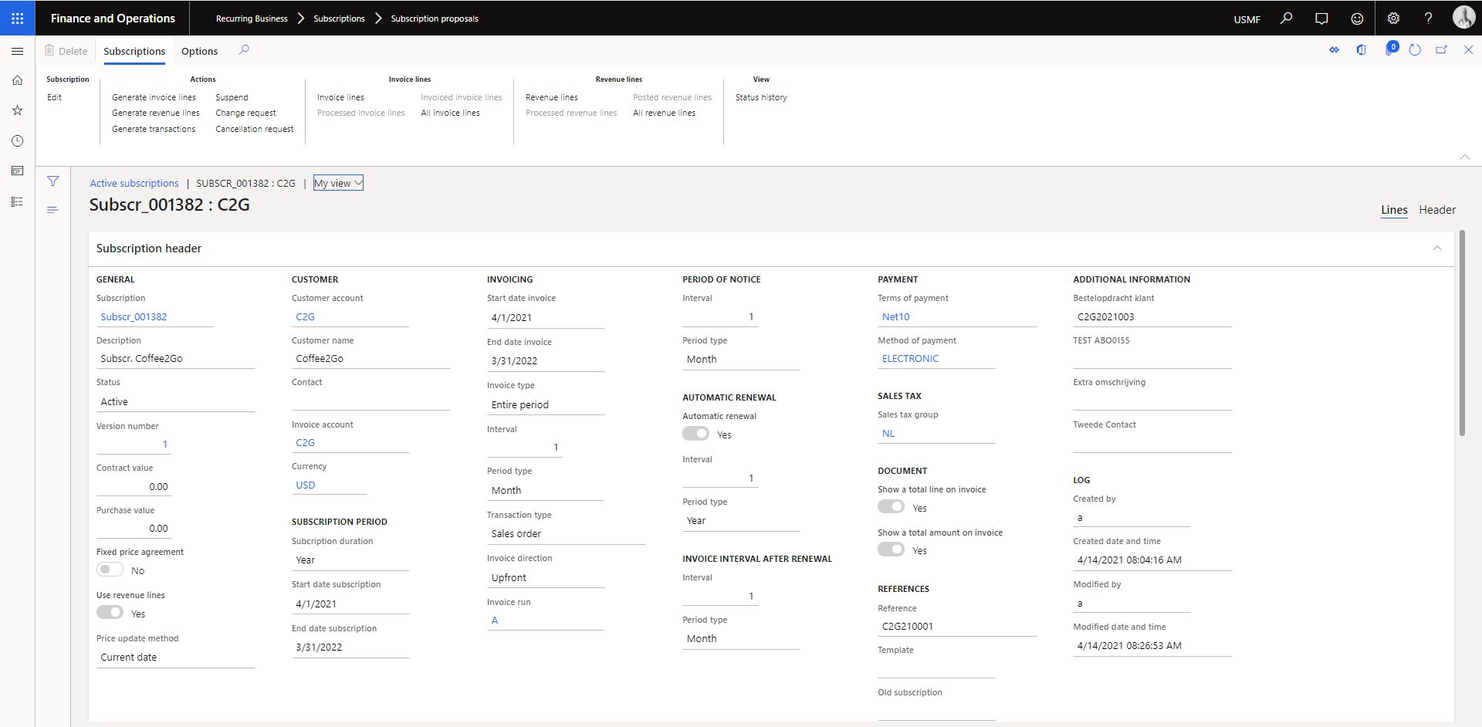1482x727 pixels.
Task: Refresh the page using refresh icon
Action: point(1415,50)
